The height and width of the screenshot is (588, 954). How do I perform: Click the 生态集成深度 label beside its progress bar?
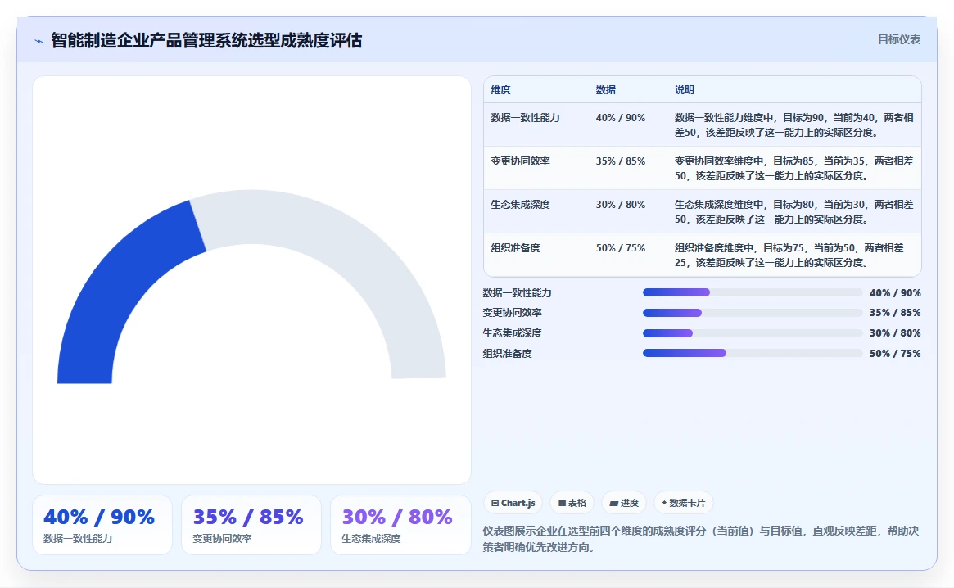(513, 333)
